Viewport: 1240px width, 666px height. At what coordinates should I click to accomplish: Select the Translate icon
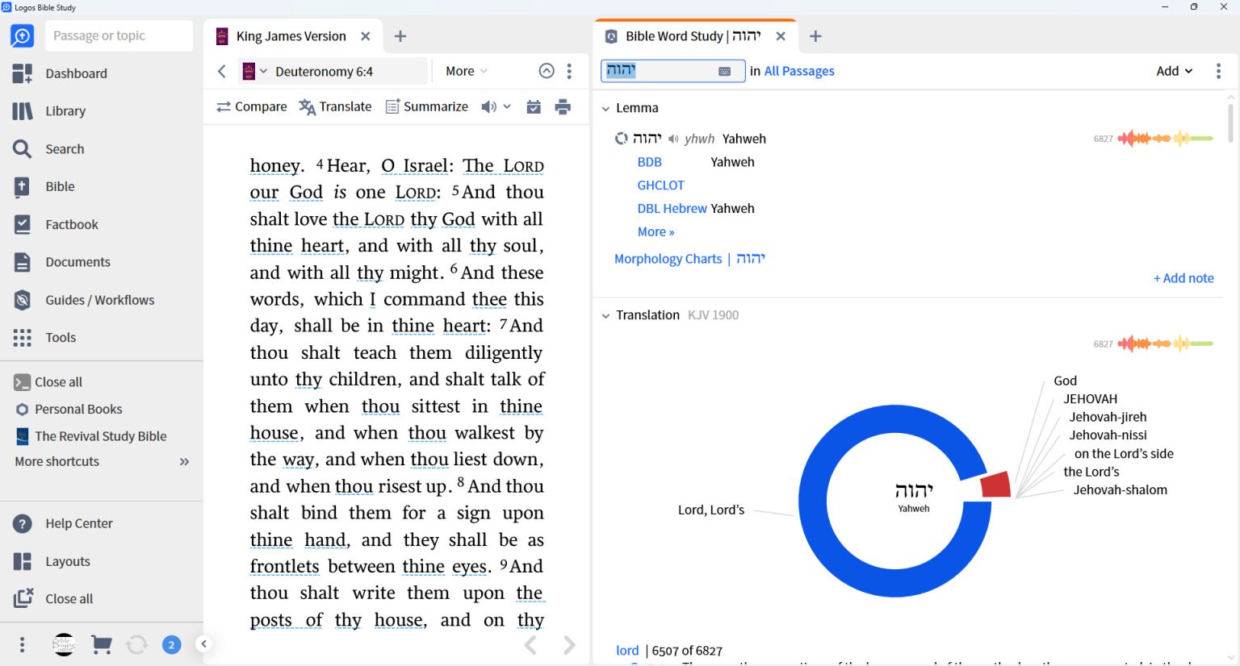[335, 106]
